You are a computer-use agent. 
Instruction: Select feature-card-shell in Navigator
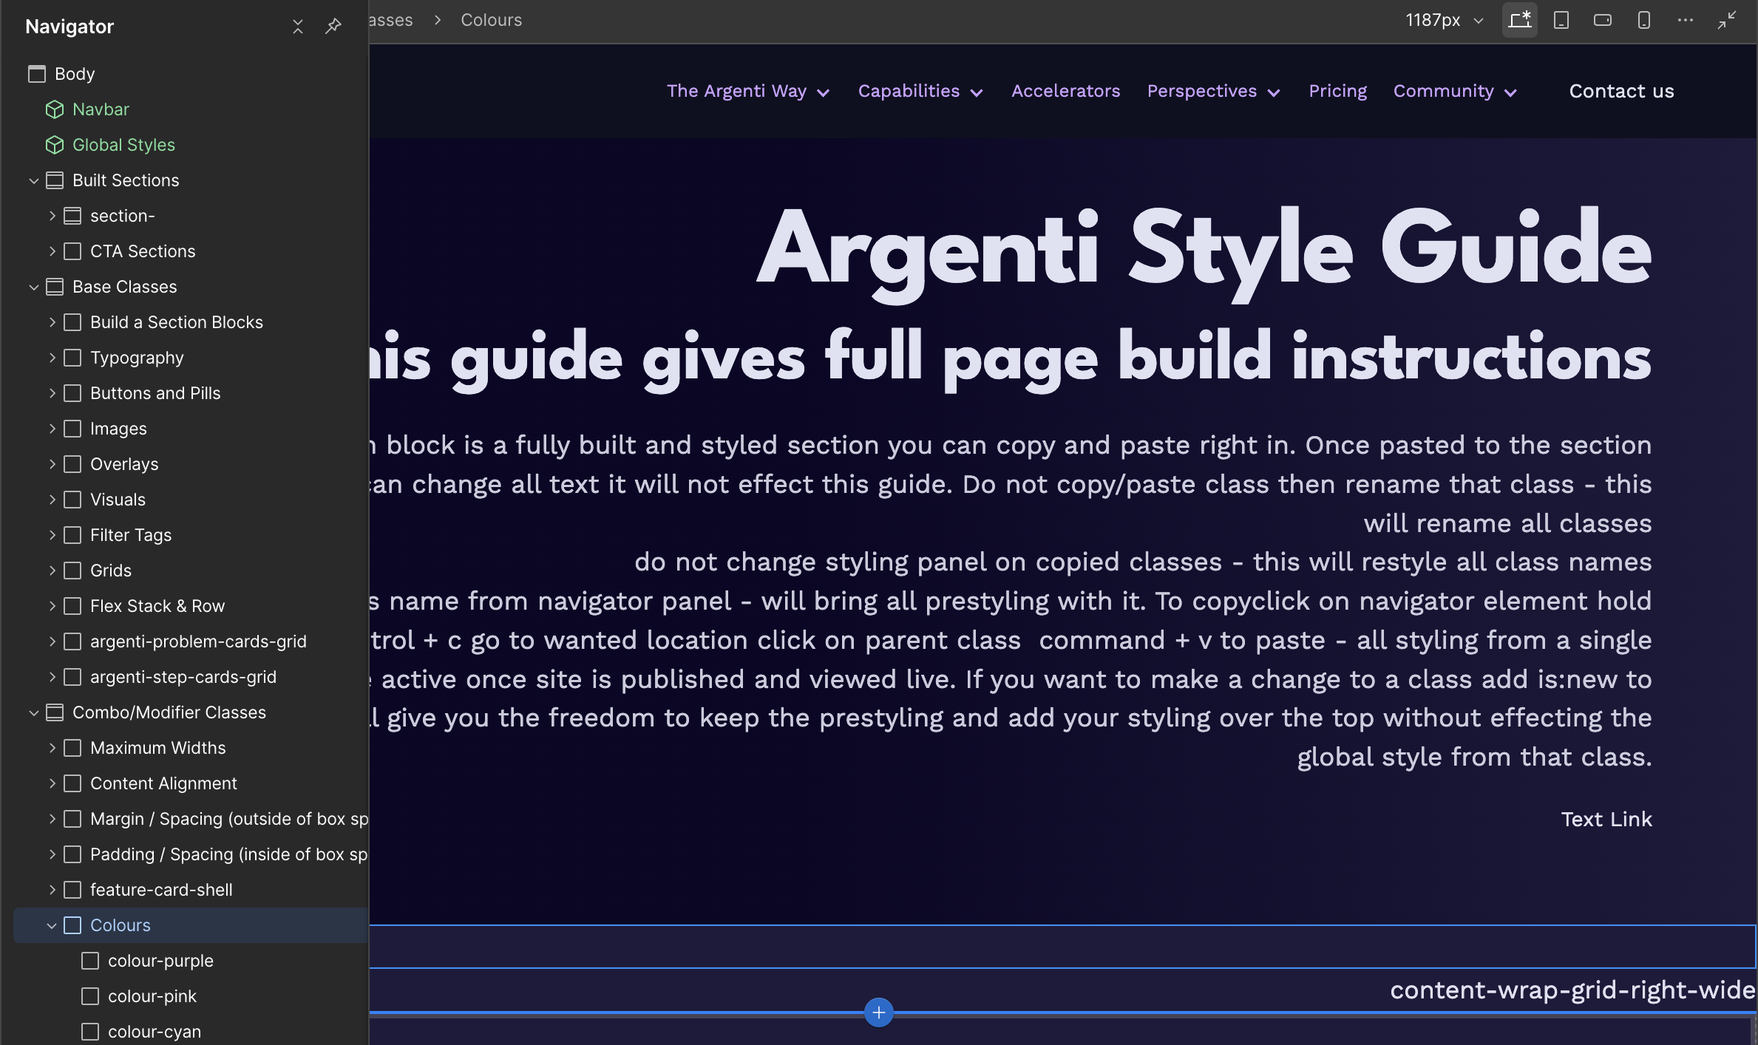[x=191, y=890]
